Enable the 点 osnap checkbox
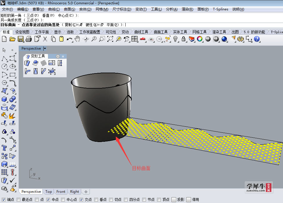This screenshot has width=283, height=203. click(37, 200)
